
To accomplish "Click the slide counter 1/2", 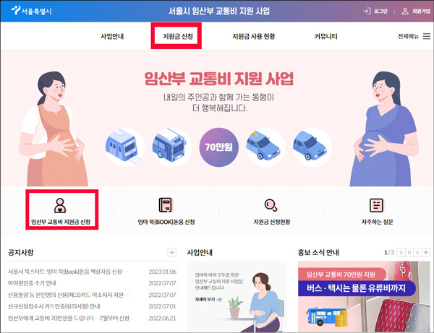I will (x=389, y=252).
